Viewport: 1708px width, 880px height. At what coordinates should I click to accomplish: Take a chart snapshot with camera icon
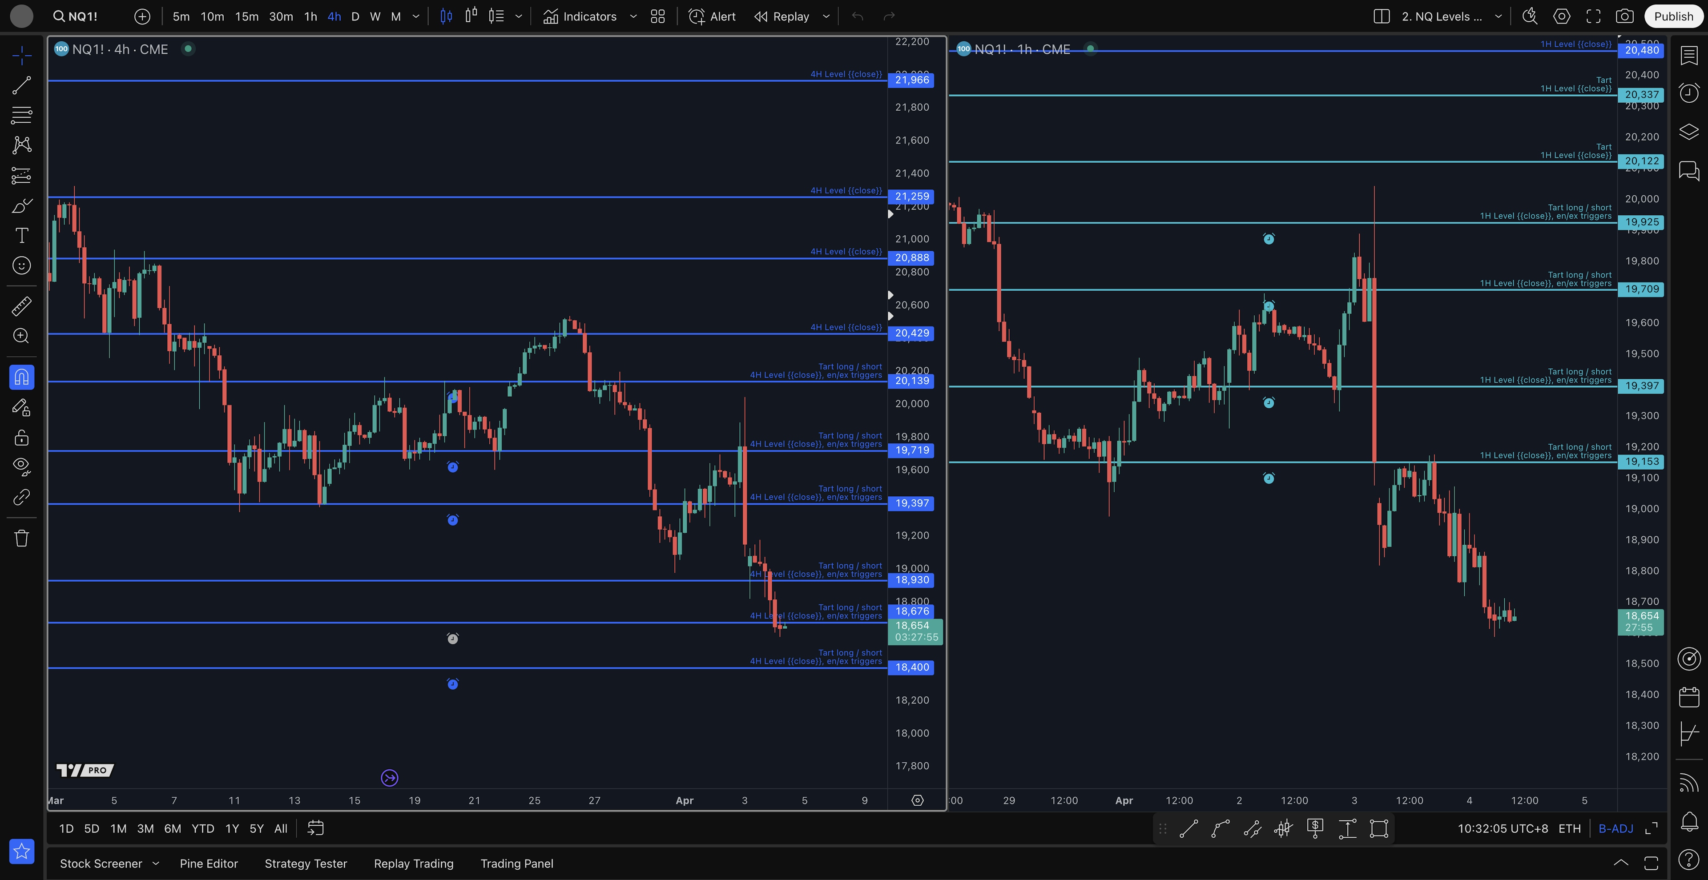[1624, 16]
